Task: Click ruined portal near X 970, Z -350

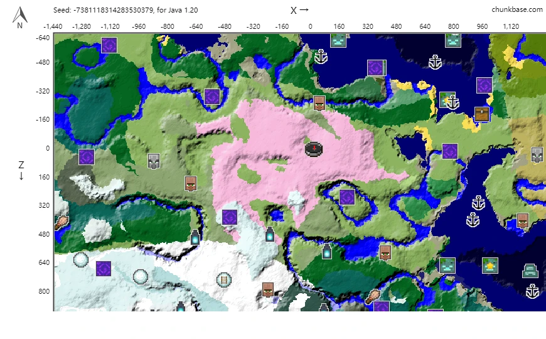Action: 484,85
